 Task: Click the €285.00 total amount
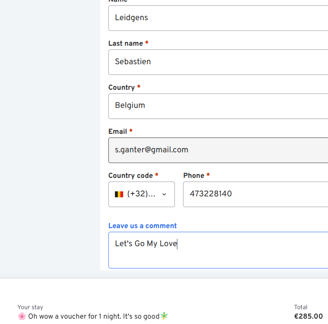pos(308,316)
